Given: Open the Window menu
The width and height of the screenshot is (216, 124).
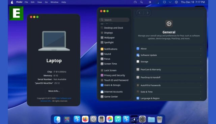Looking at the screenshot, I should pos(54,2).
